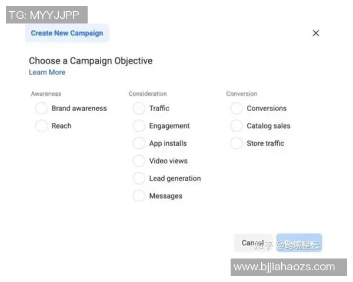Image resolution: width=353 pixels, height=282 pixels.
Task: Click the Consideration column heading
Action: coord(147,93)
